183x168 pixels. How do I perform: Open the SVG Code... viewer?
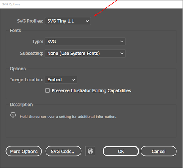tap(63, 151)
